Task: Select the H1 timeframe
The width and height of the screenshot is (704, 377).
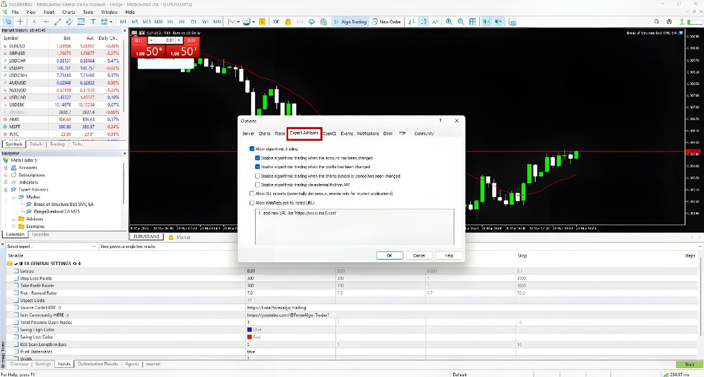Action: pyautogui.click(x=170, y=22)
